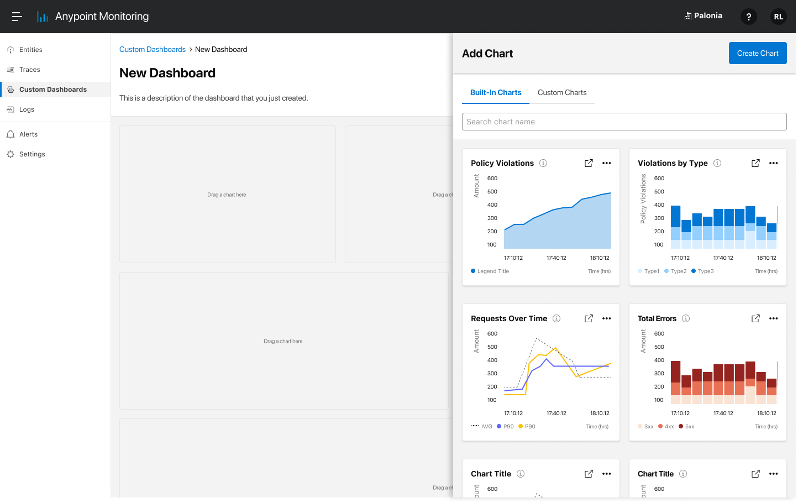Click the Anypoint Monitoring logo icon
This screenshot has height=503, width=798.
[43, 17]
